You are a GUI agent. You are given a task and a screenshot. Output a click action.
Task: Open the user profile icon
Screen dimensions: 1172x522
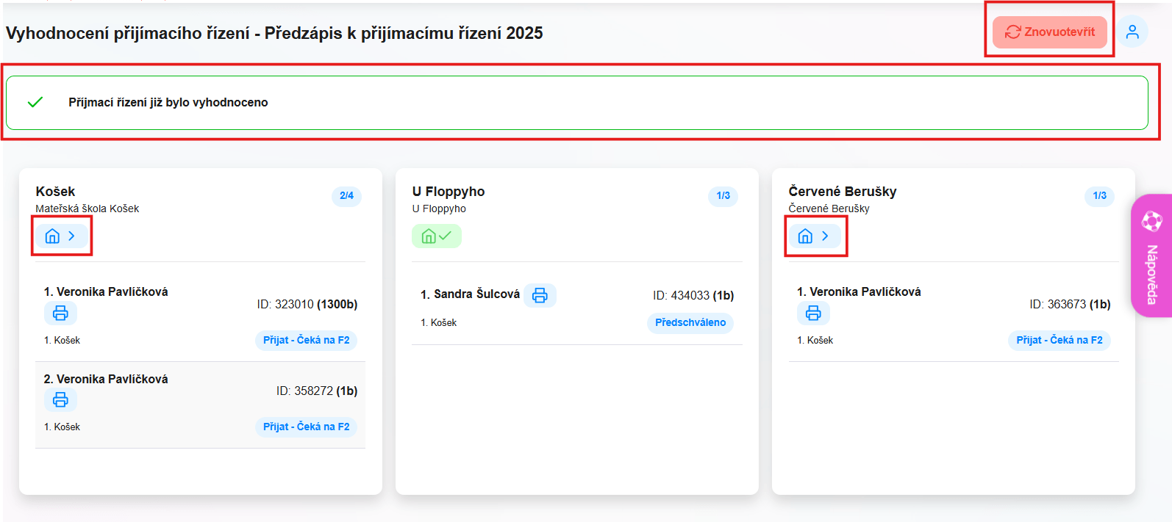click(x=1132, y=32)
